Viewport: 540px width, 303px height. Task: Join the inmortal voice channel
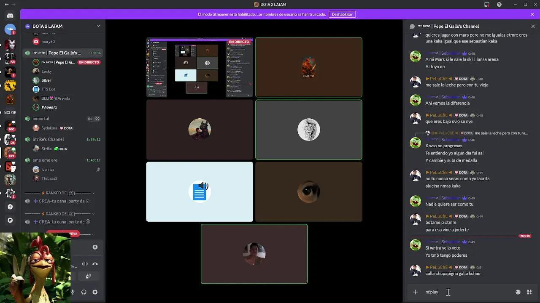click(x=63, y=119)
